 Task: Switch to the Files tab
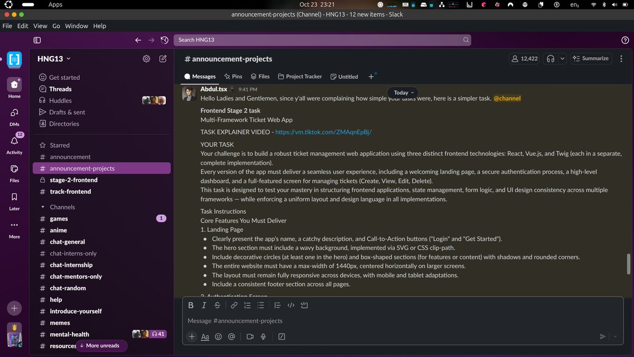[x=260, y=77]
